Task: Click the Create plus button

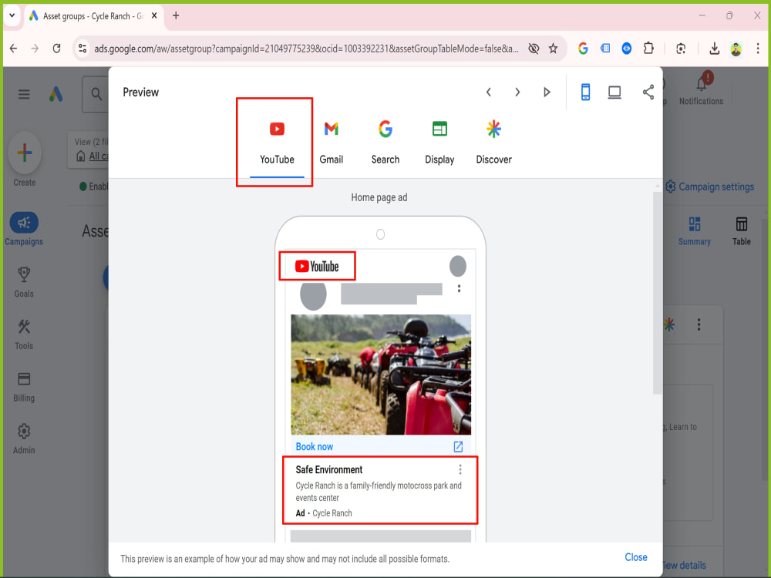Action: pos(24,153)
